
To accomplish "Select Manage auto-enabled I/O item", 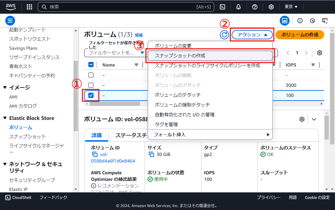I will [x=210, y=115].
